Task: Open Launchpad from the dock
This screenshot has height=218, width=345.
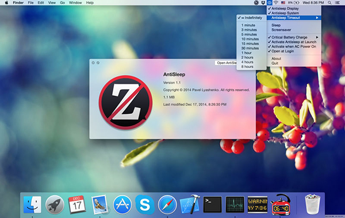Action: pos(55,205)
